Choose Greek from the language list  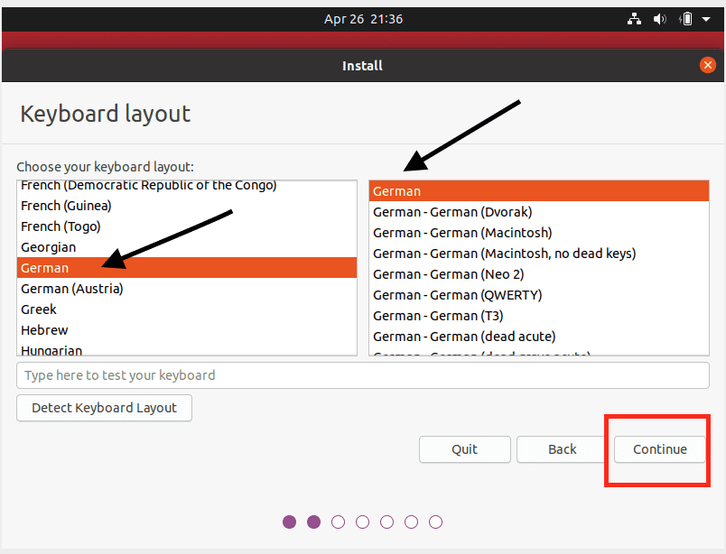[x=39, y=309]
